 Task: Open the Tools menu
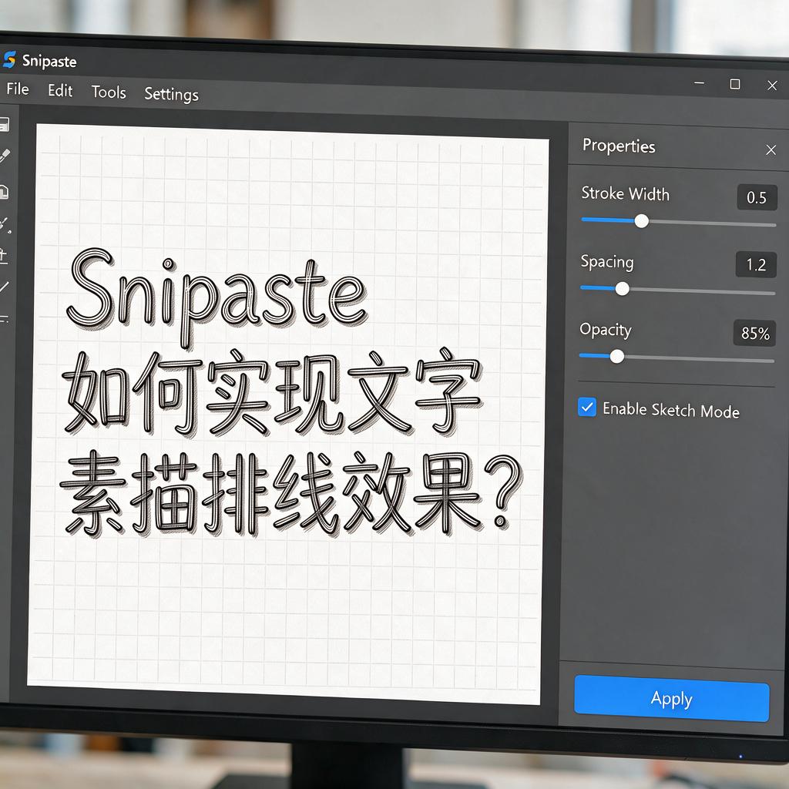109,92
